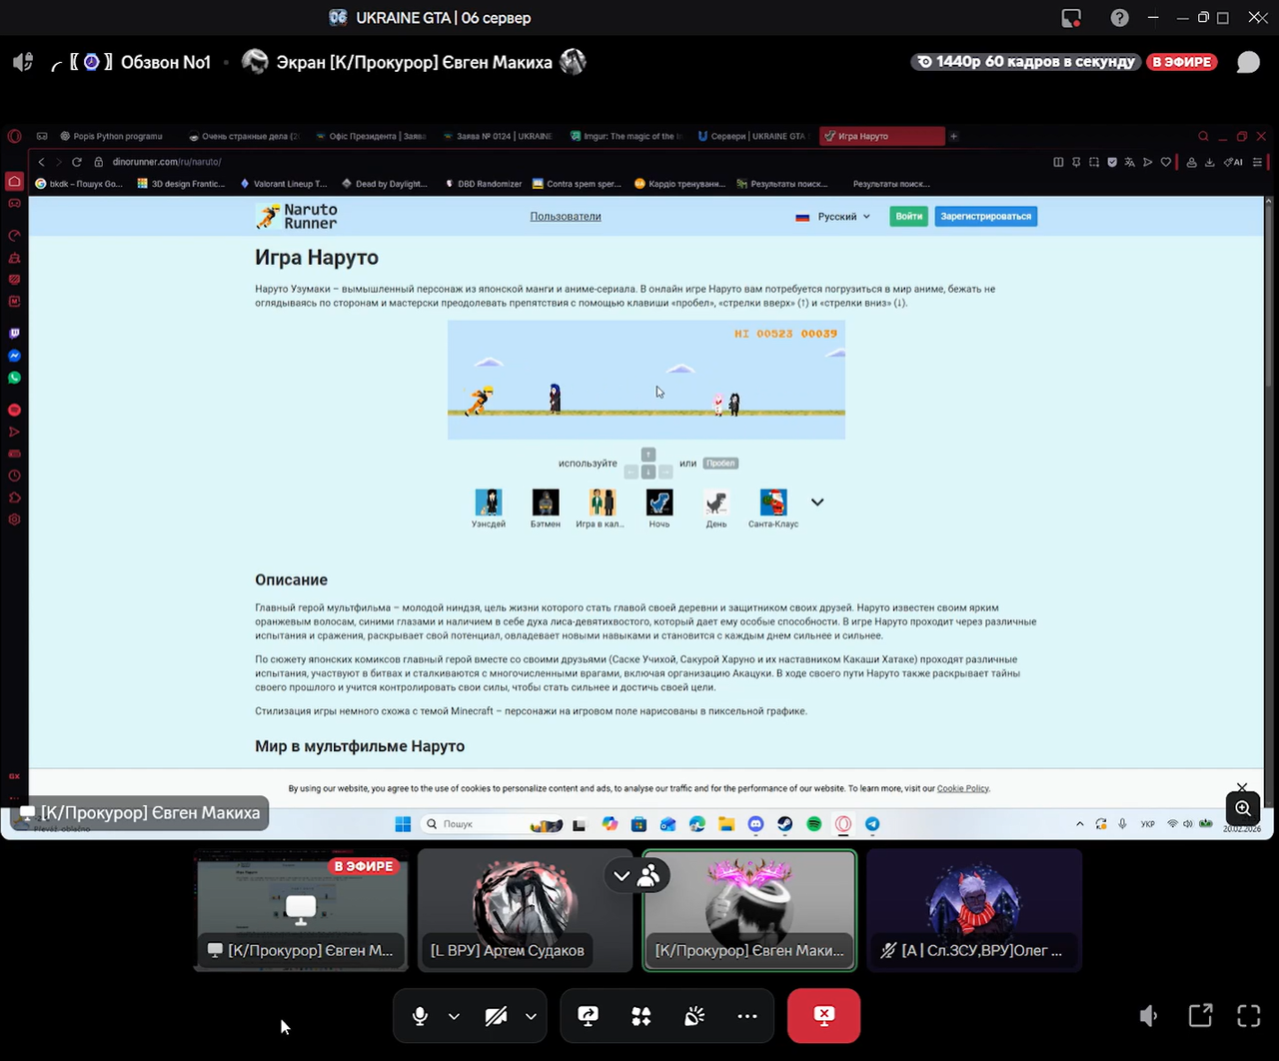Enter full screen mode
The height and width of the screenshot is (1061, 1279).
point(1249,1016)
